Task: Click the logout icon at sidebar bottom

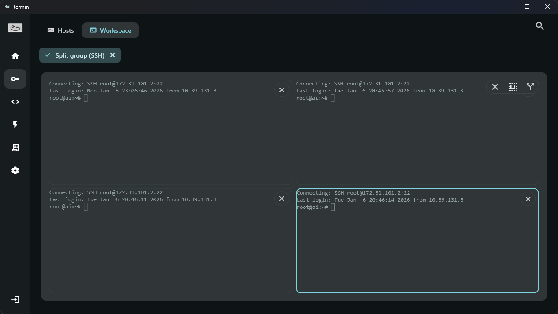Action: pyautogui.click(x=15, y=299)
